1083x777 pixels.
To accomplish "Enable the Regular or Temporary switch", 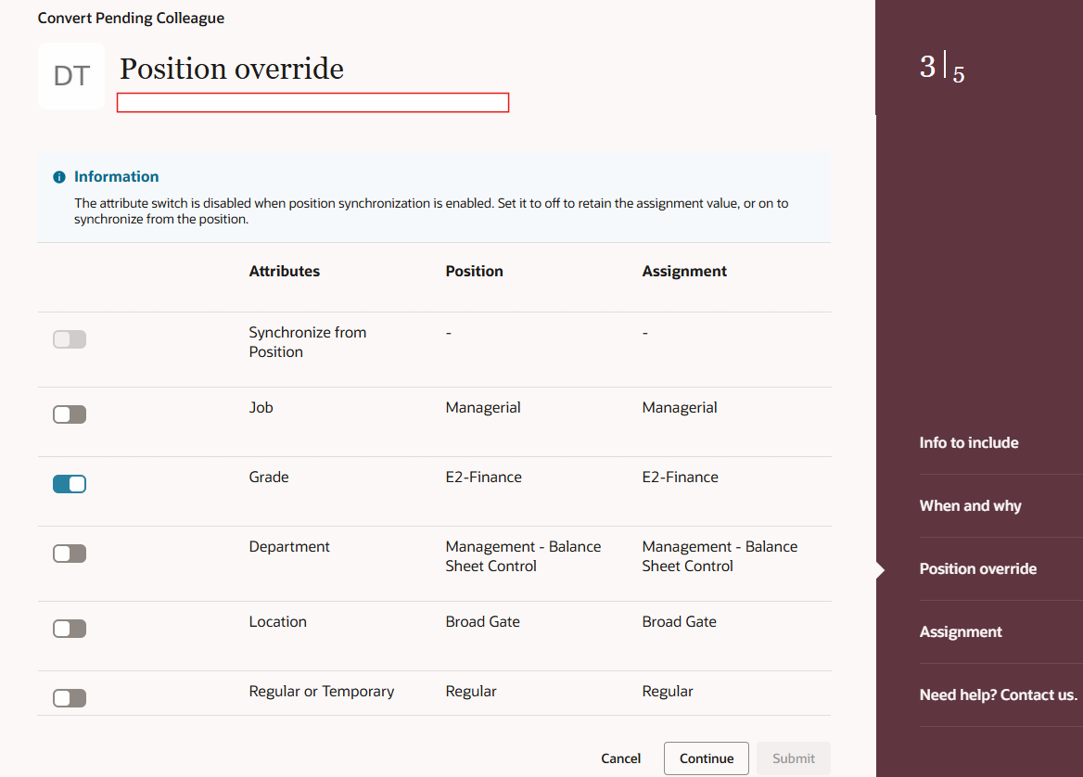I will pyautogui.click(x=69, y=697).
